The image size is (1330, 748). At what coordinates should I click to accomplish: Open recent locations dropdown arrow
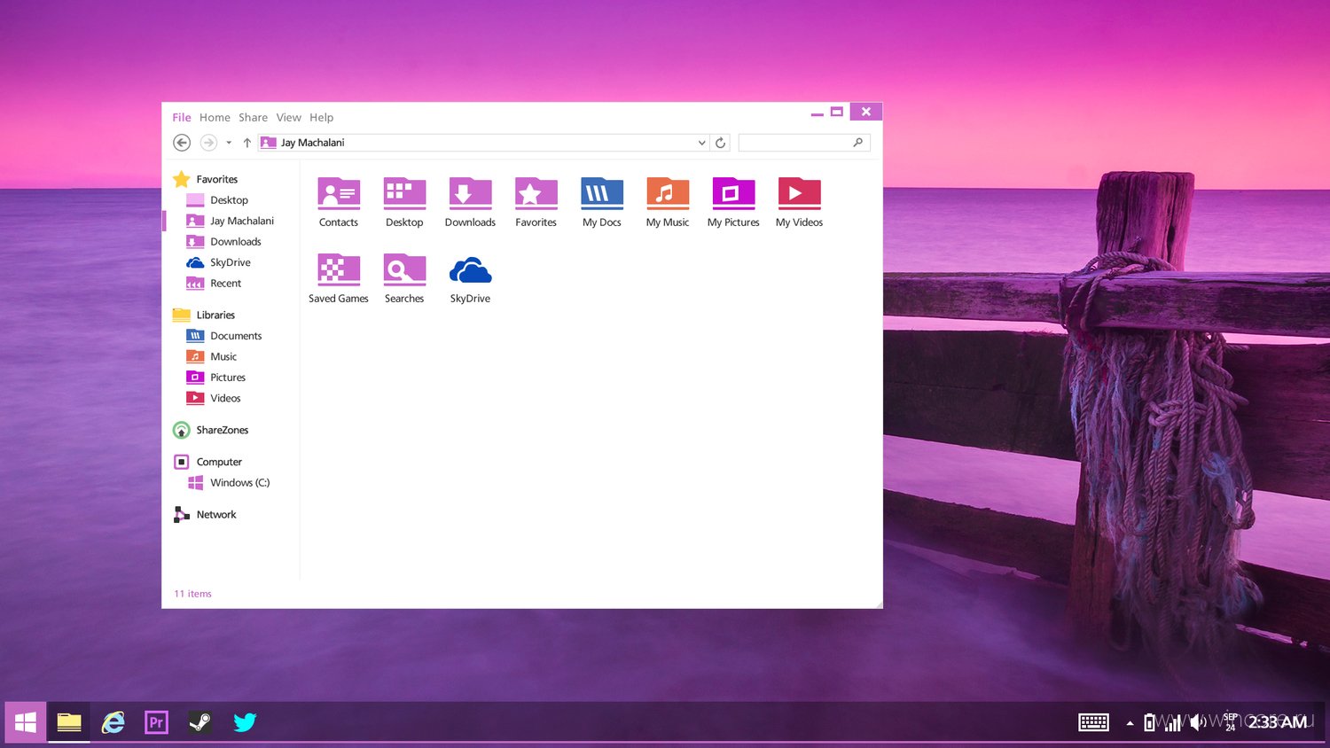229,143
